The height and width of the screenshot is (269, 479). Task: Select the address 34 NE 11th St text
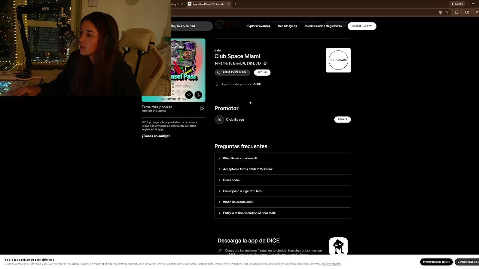[238, 64]
